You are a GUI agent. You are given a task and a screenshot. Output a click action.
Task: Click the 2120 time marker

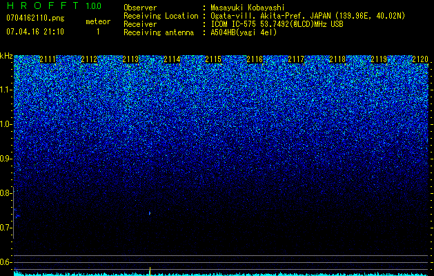tap(420, 59)
